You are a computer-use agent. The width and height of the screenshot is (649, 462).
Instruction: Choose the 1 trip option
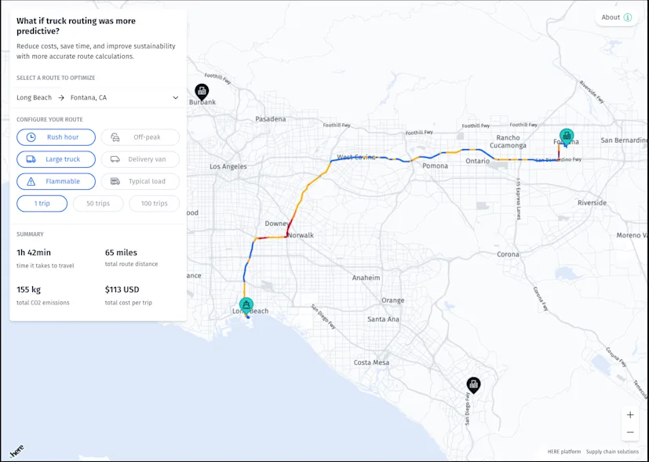click(x=42, y=203)
